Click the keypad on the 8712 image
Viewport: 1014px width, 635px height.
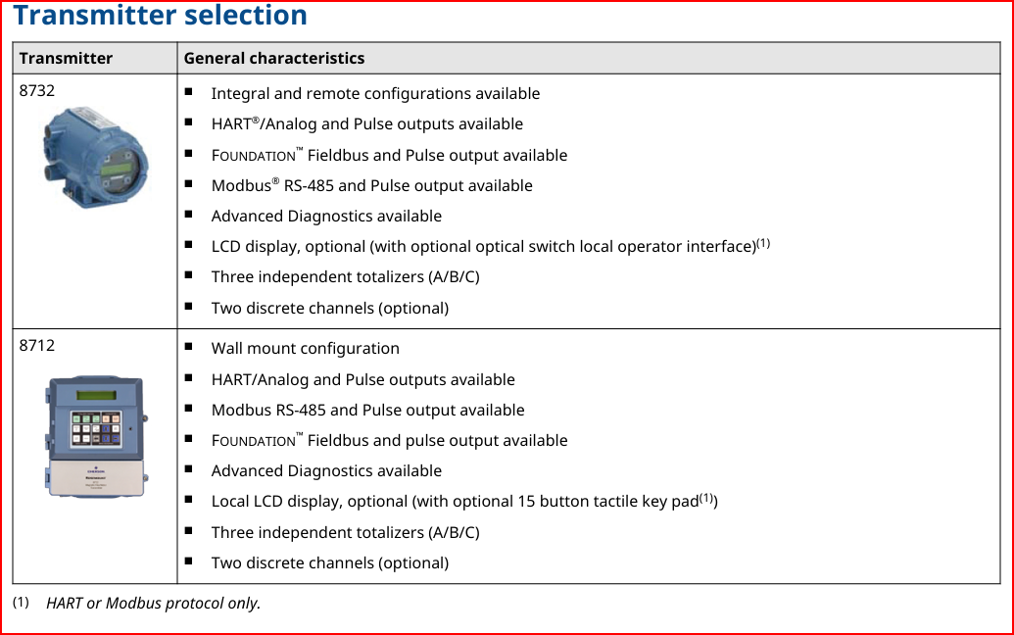tap(96, 428)
